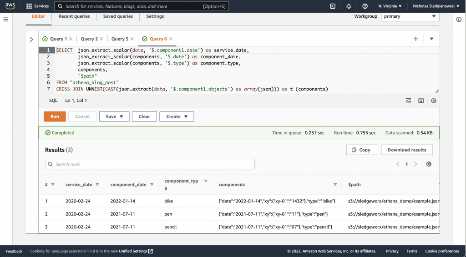Click the Search rows field
The width and height of the screenshot is (466, 257).
point(150,164)
